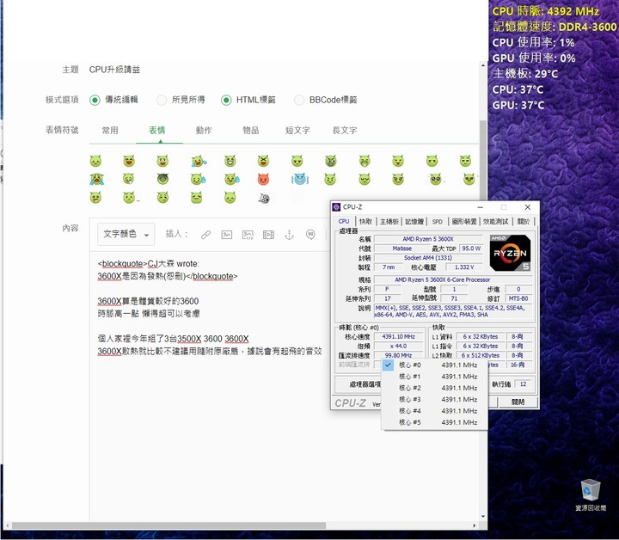Select the HTML標籤 radio option
This screenshot has height=540, width=619.
coord(226,100)
